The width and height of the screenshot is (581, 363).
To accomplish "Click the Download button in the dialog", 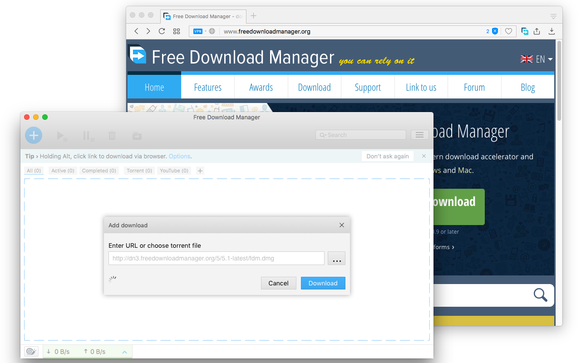I will point(323,283).
